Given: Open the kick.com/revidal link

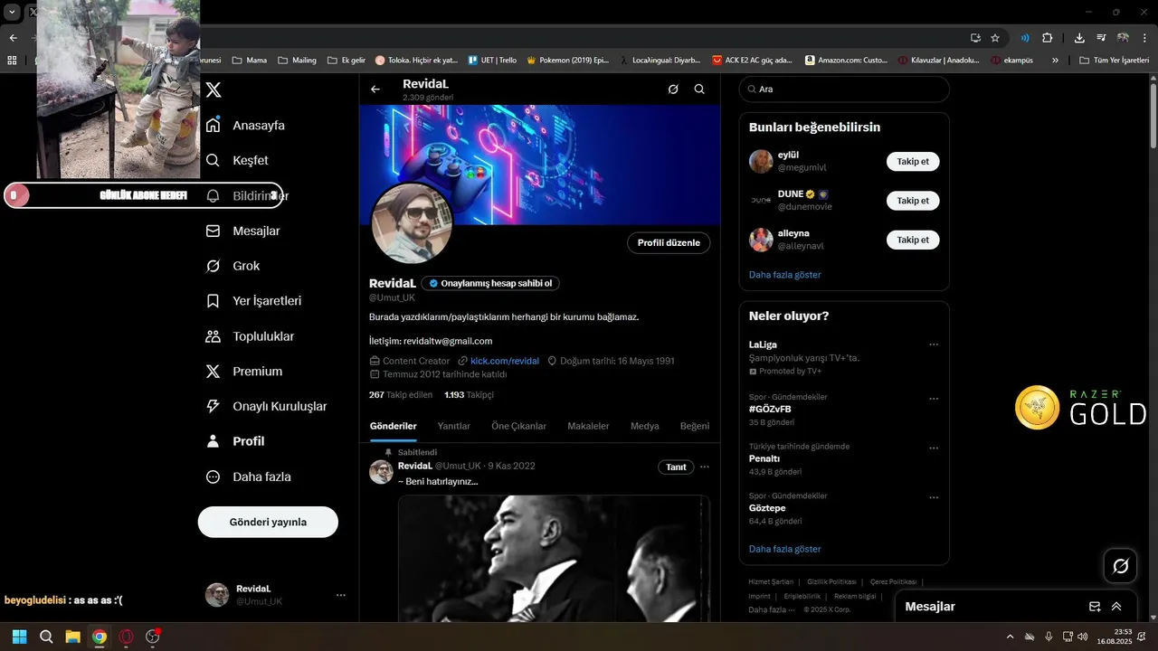Looking at the screenshot, I should [x=505, y=361].
